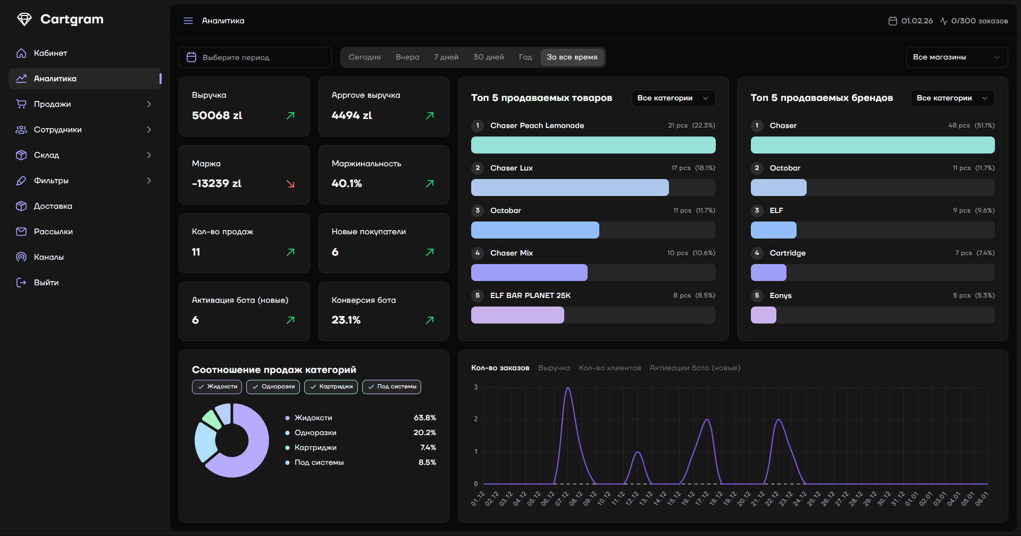1021x536 pixels.
Task: Toggle the Жидкости category checkbox
Action: tap(217, 387)
